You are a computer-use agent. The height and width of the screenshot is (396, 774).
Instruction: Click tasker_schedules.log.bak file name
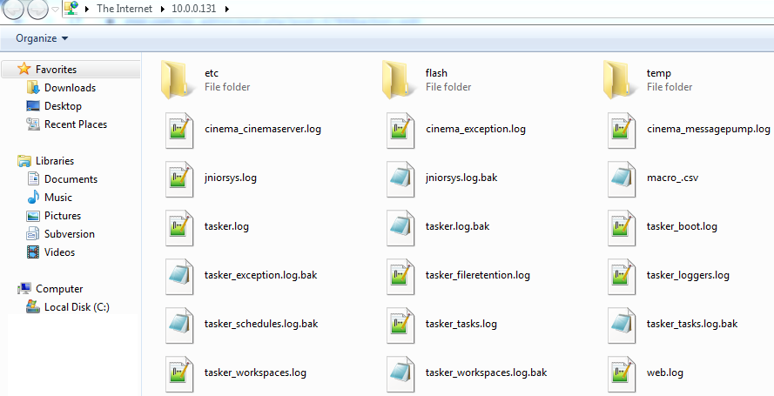pyautogui.click(x=261, y=325)
